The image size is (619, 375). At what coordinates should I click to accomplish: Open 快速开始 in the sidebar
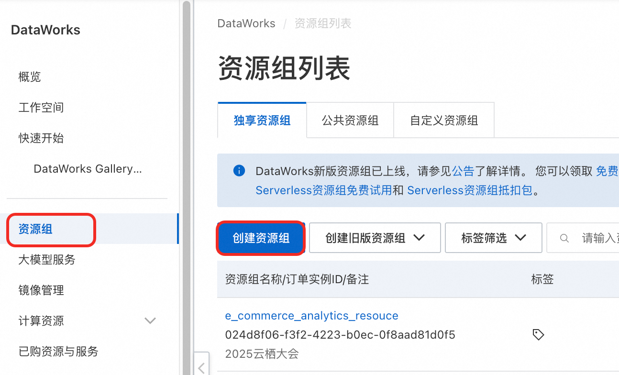(x=41, y=138)
